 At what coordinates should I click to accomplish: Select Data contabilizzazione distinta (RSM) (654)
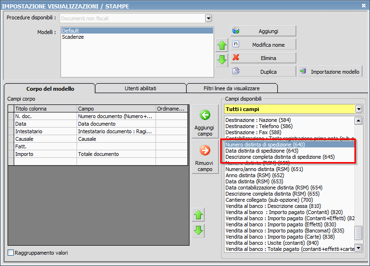point(289,188)
